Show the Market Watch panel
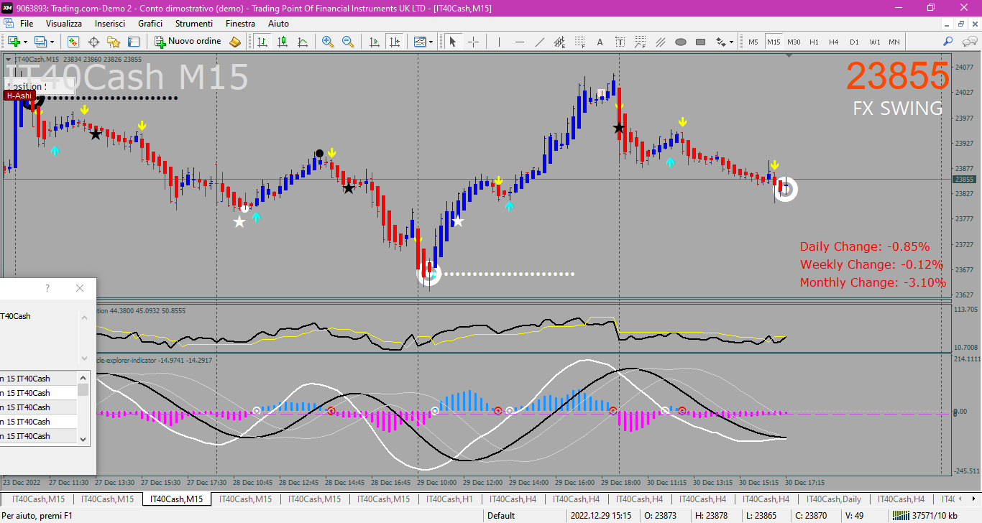The width and height of the screenshot is (982, 523). (x=73, y=42)
